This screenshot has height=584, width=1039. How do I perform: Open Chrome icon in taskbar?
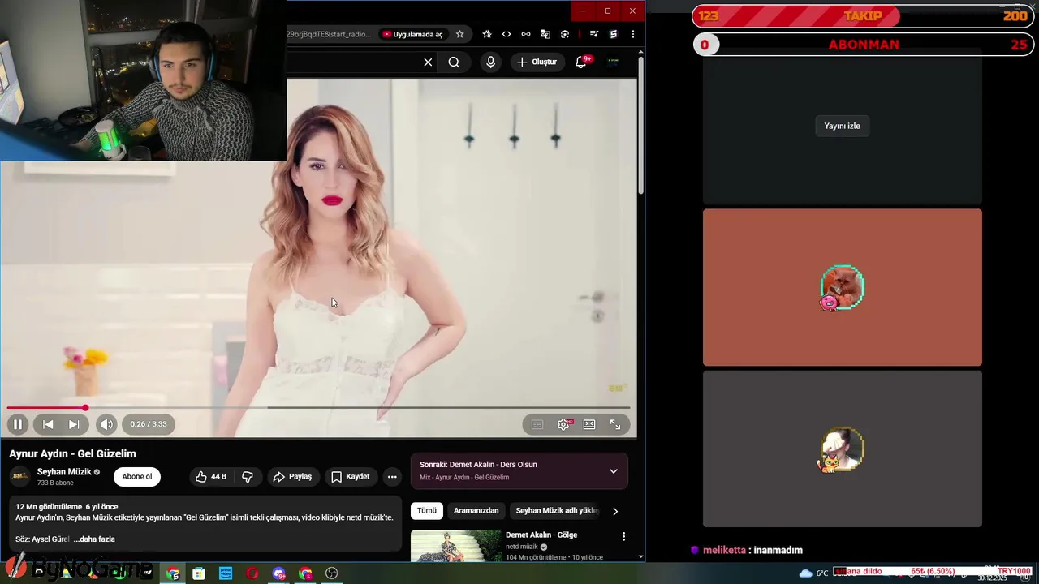(173, 573)
